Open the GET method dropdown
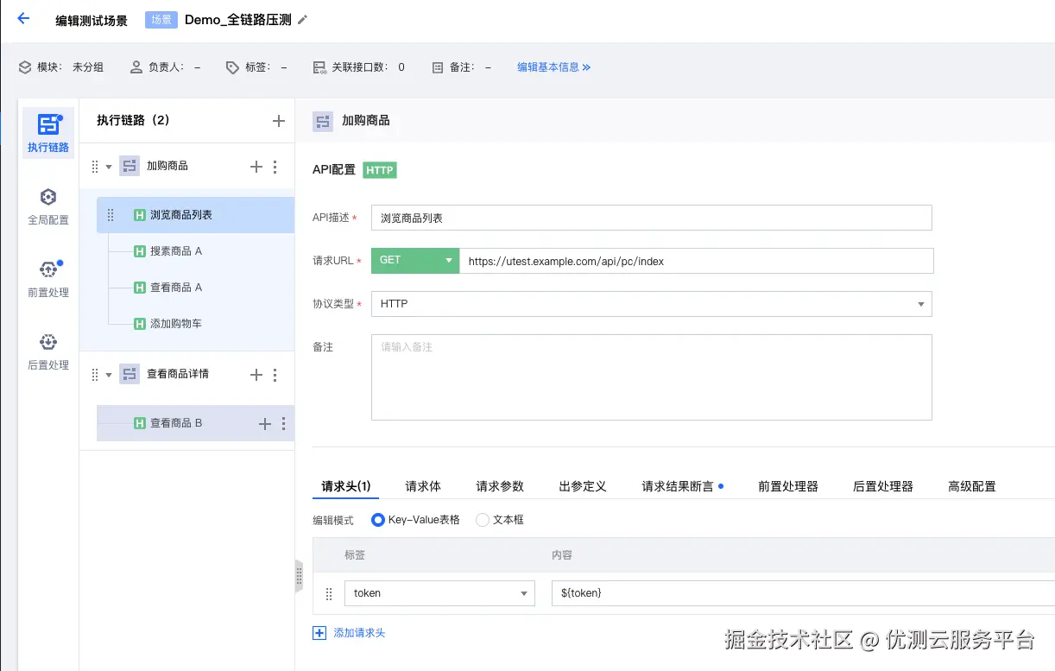Image resolution: width=1055 pixels, height=671 pixels. [415, 260]
